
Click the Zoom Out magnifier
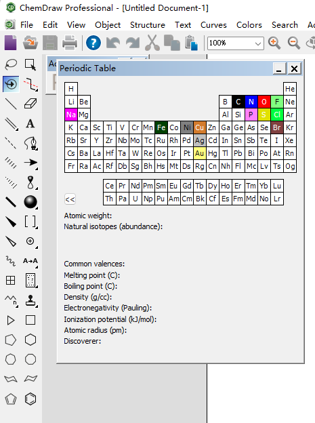click(294, 43)
